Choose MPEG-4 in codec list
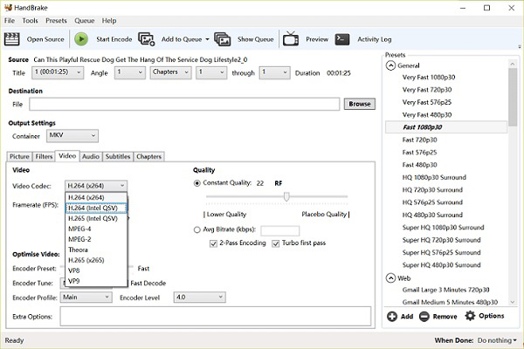 [x=96, y=229]
